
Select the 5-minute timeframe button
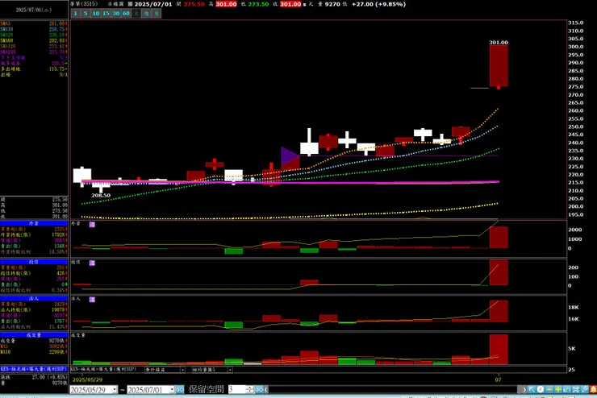click(x=86, y=14)
